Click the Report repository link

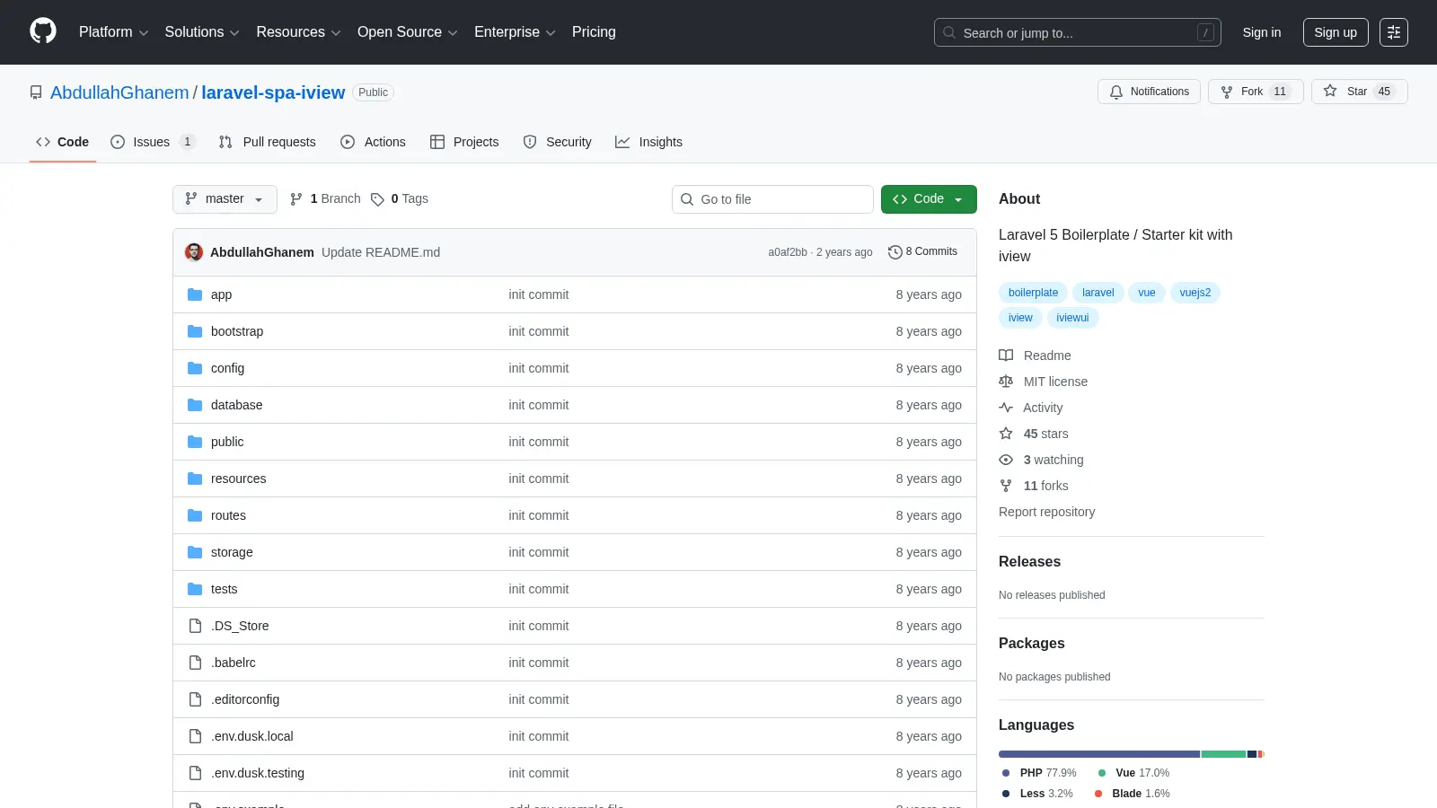tap(1046, 512)
